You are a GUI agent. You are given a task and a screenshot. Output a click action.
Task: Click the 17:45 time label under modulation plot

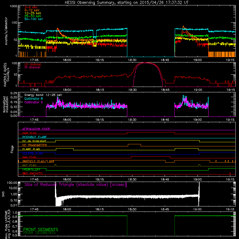click(x=34, y=120)
